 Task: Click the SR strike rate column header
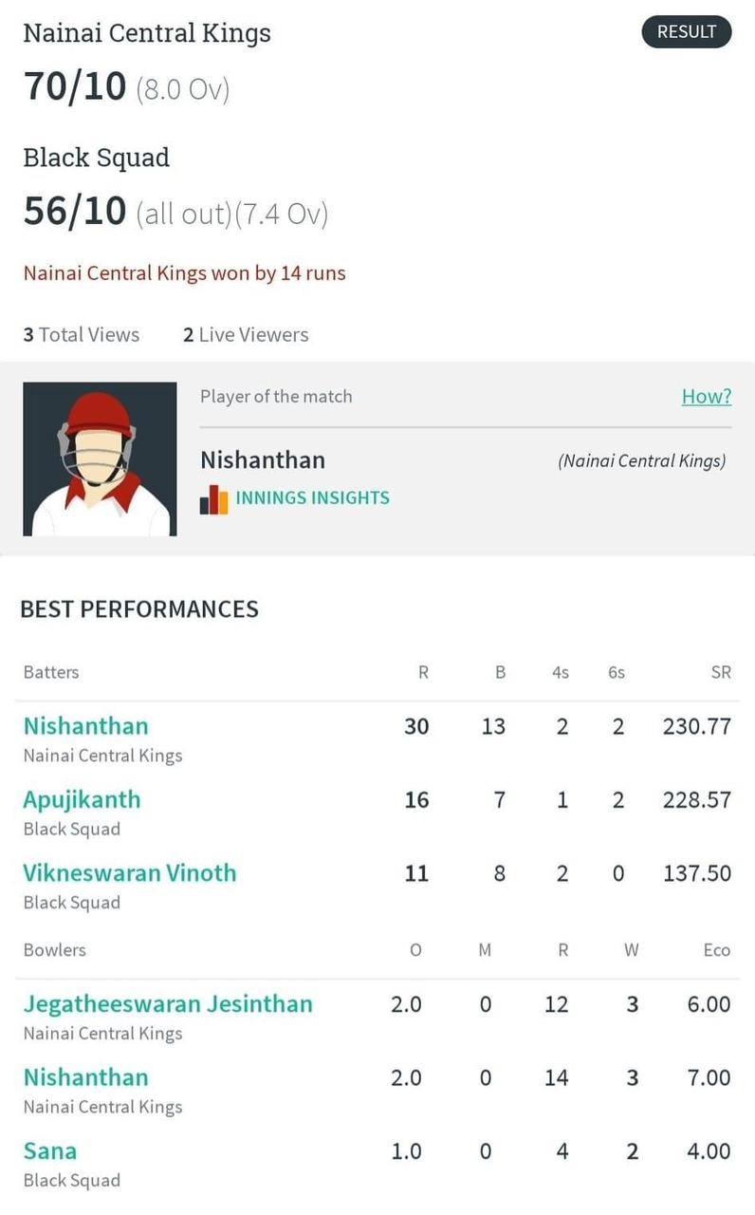pyautogui.click(x=721, y=672)
